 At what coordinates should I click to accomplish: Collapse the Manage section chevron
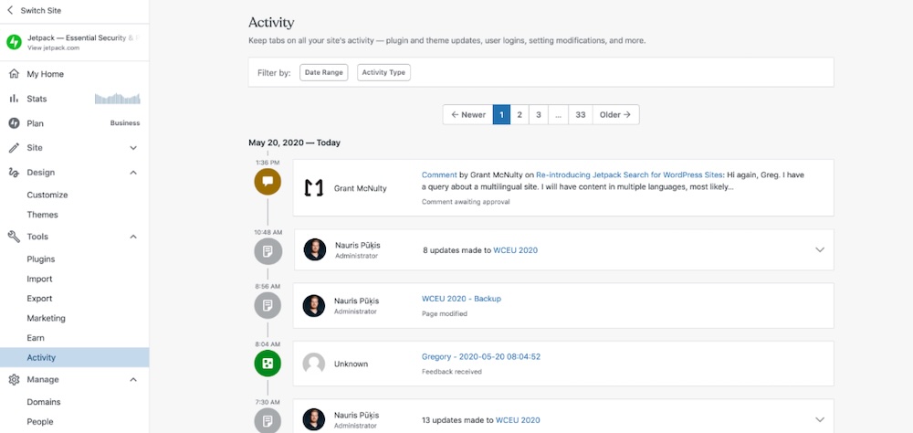click(x=133, y=379)
